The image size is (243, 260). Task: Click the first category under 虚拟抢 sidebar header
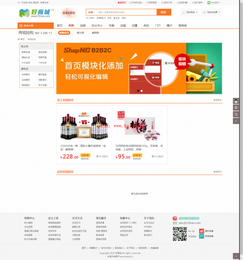(25, 75)
